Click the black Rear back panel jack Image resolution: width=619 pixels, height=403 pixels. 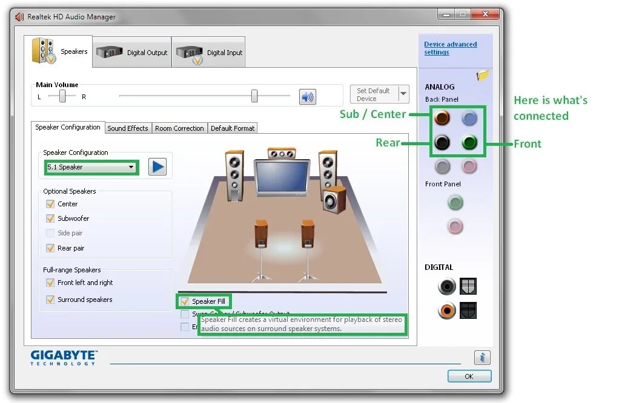click(x=442, y=142)
